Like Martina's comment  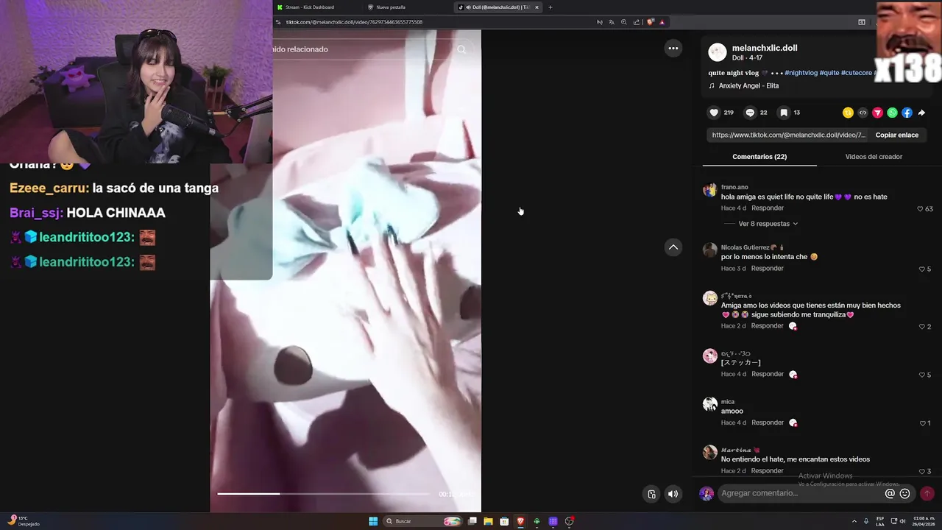point(921,472)
